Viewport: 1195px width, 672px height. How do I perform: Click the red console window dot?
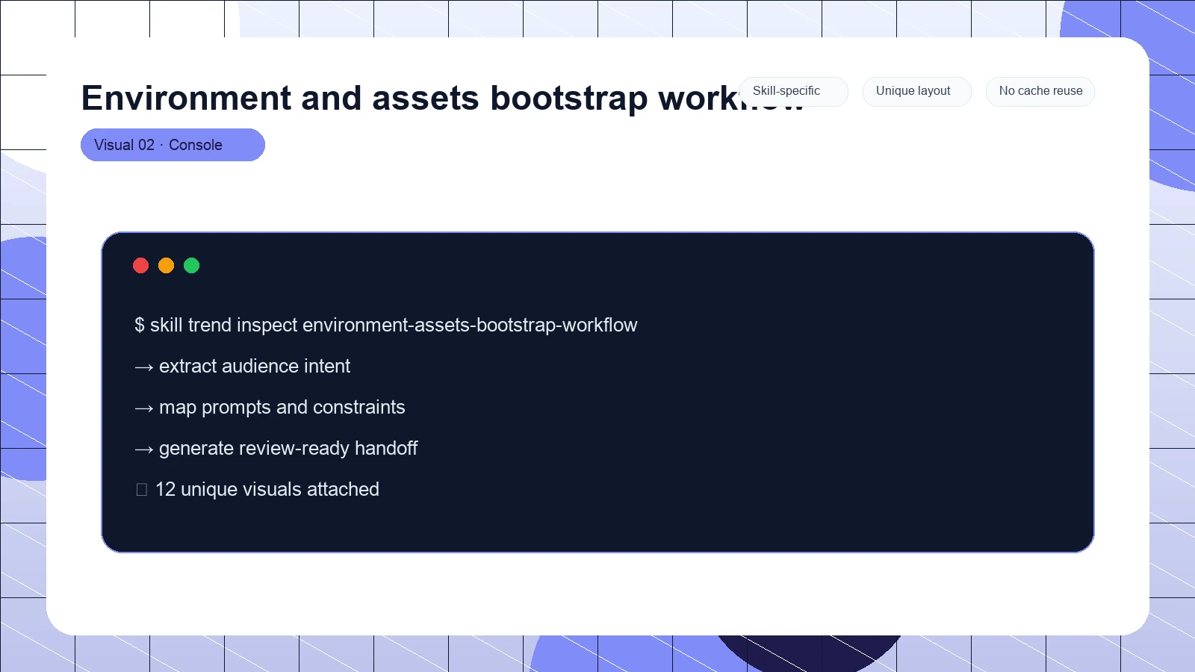pyautogui.click(x=140, y=265)
